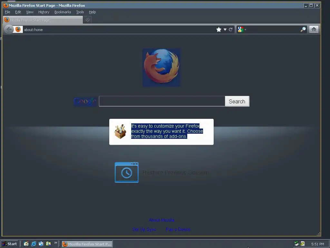Click the customize Firefox add-ons snippet text
Viewport: 330px width, 248px height.
[x=167, y=131]
